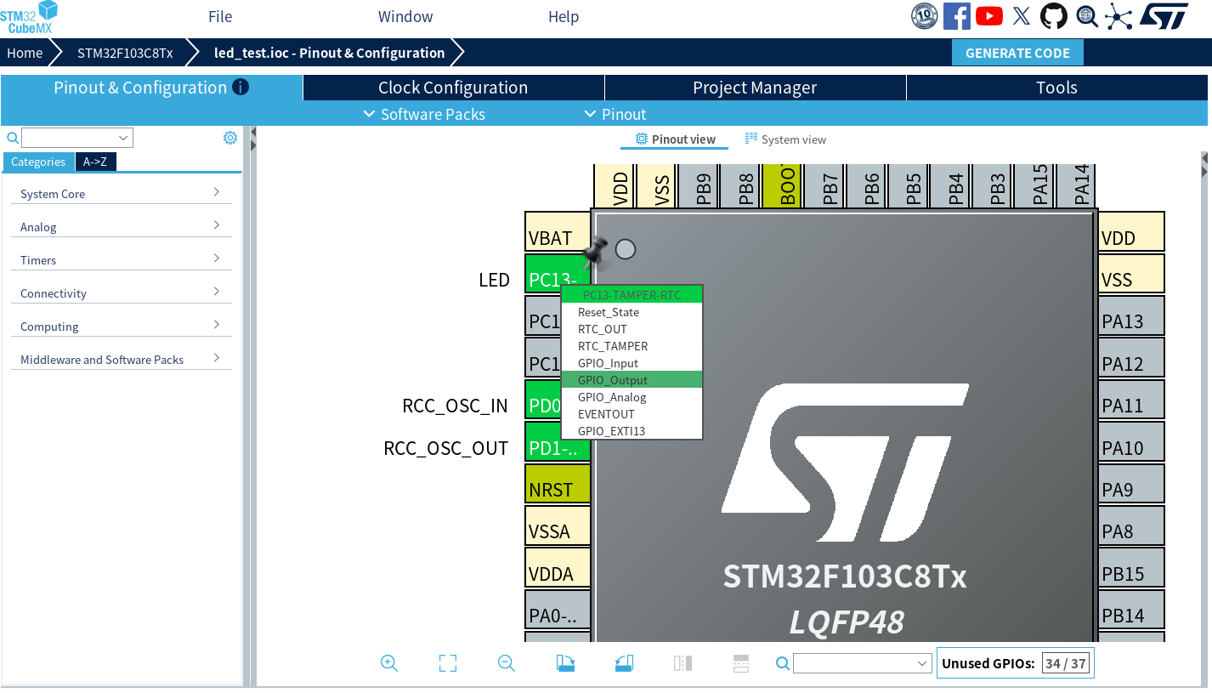Open the Software Packs dropdown
Screen dimensions: 1212x693
tap(424, 114)
